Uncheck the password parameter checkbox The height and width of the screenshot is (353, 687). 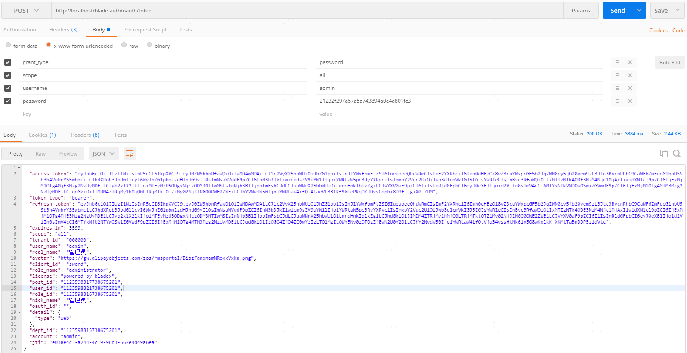[8, 101]
